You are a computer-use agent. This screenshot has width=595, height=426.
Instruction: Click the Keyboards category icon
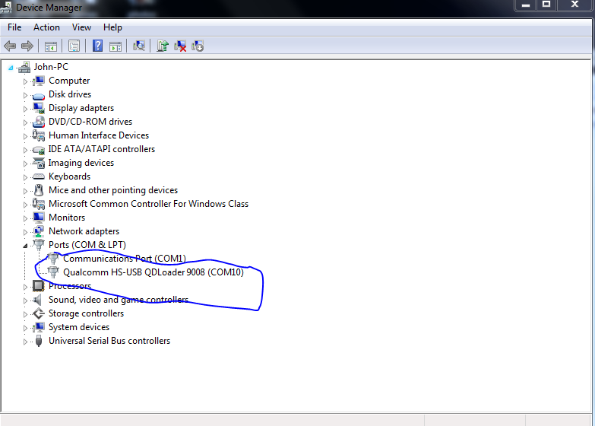pyautogui.click(x=38, y=176)
